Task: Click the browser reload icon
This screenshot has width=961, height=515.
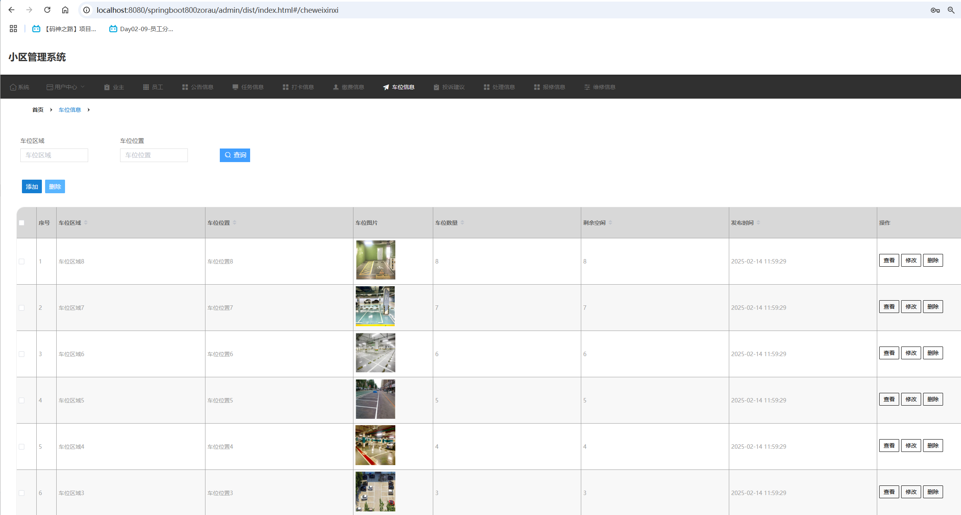Action: pos(47,10)
